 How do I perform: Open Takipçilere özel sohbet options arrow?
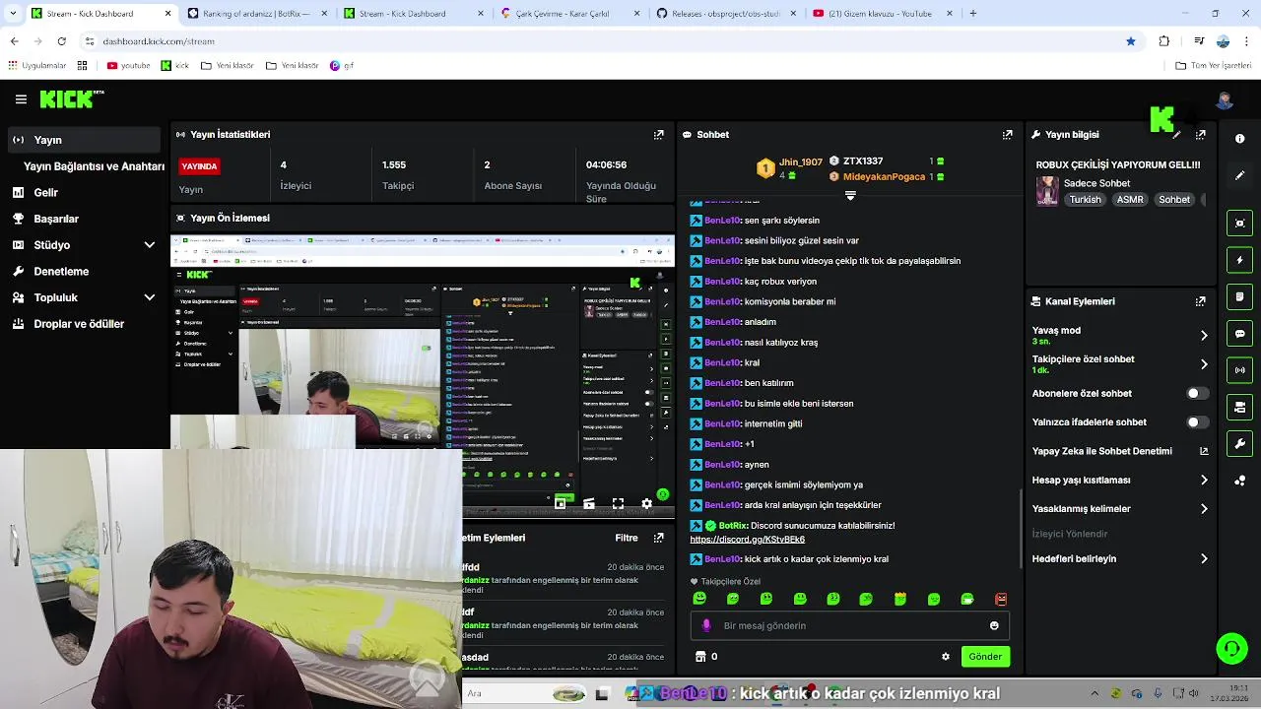(x=1204, y=364)
